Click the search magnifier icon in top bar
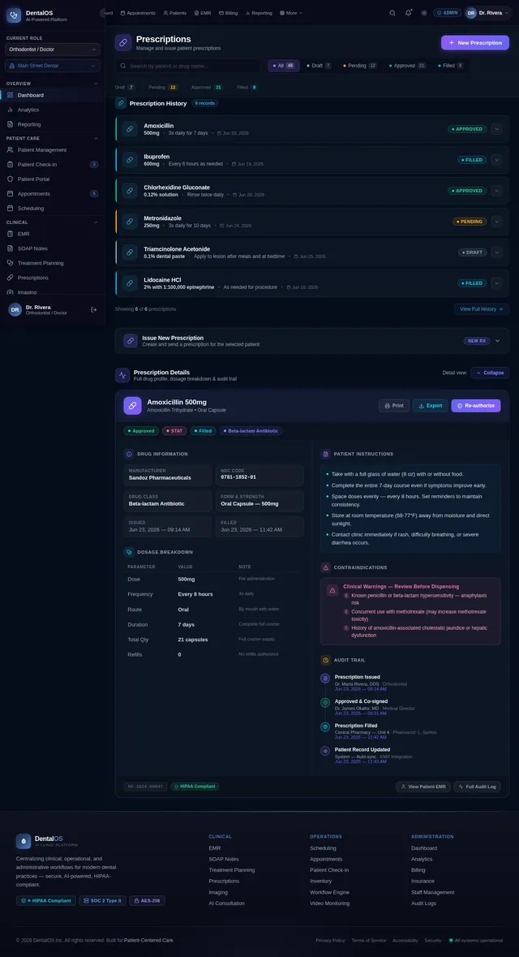Image resolution: width=519 pixels, height=957 pixels. pos(392,13)
